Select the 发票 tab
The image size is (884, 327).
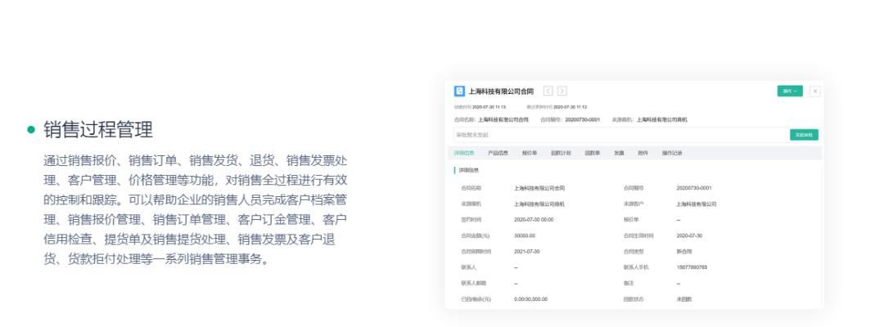coord(619,153)
